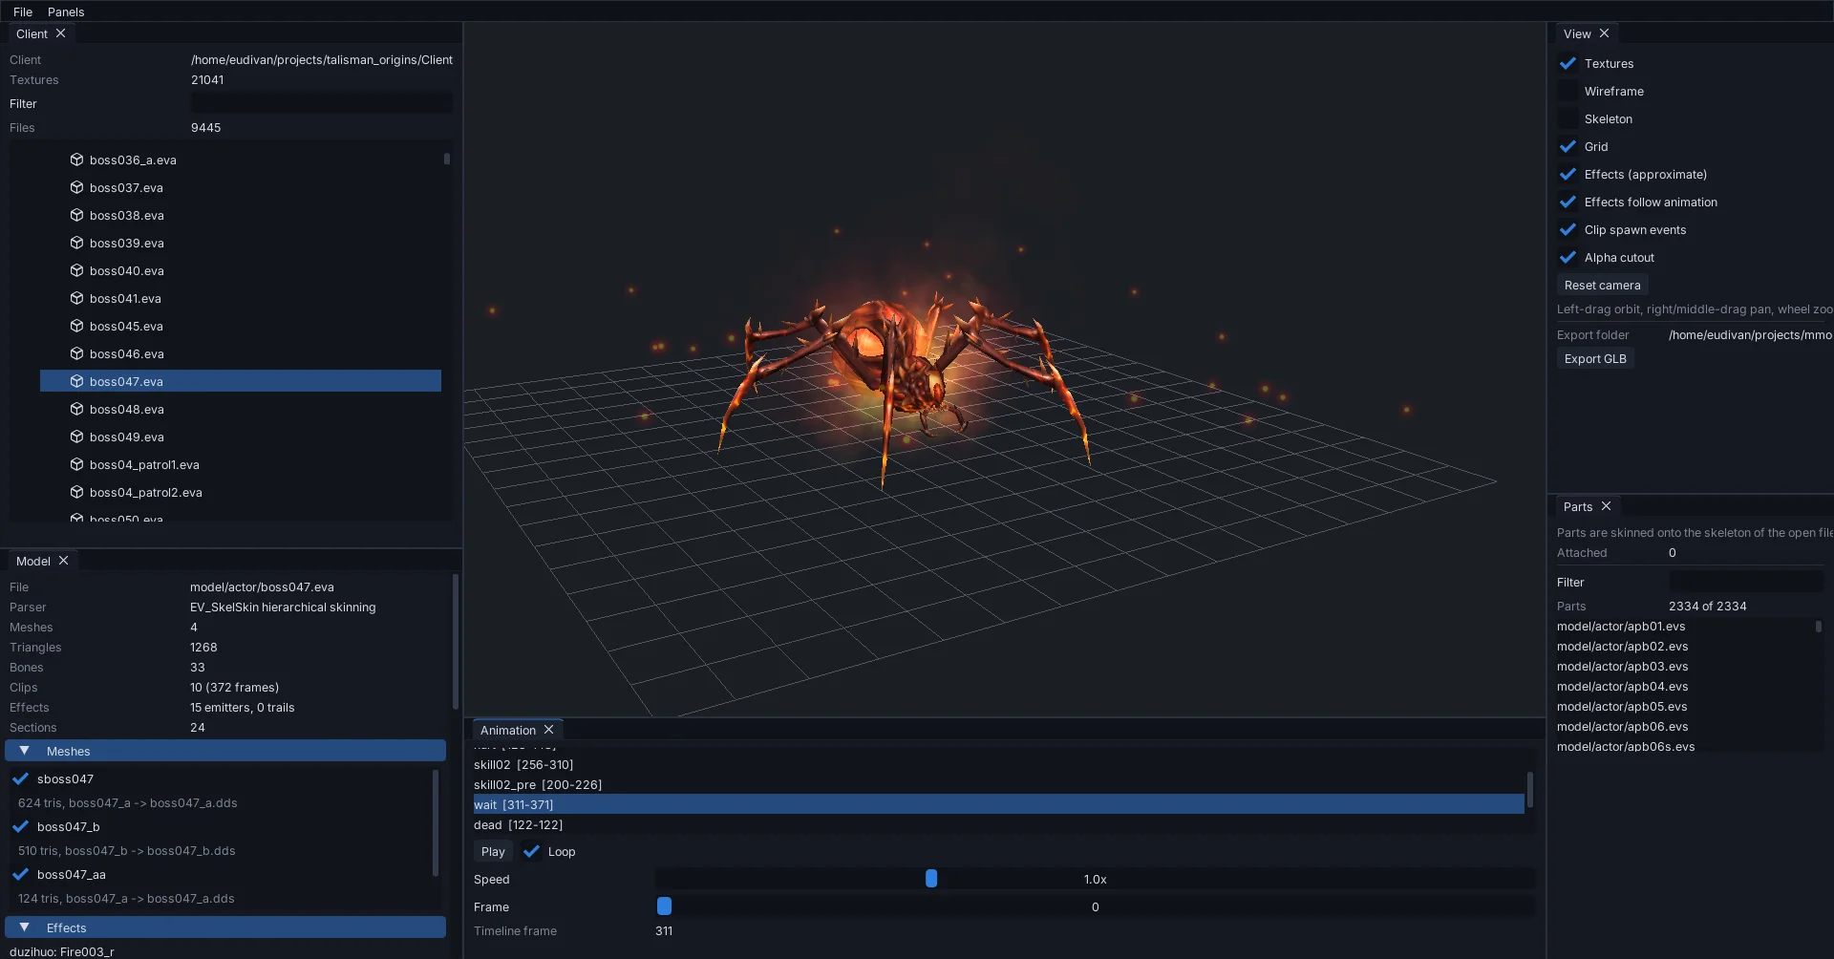The image size is (1834, 959).
Task: Click the Speed slider handle
Action: 931,879
